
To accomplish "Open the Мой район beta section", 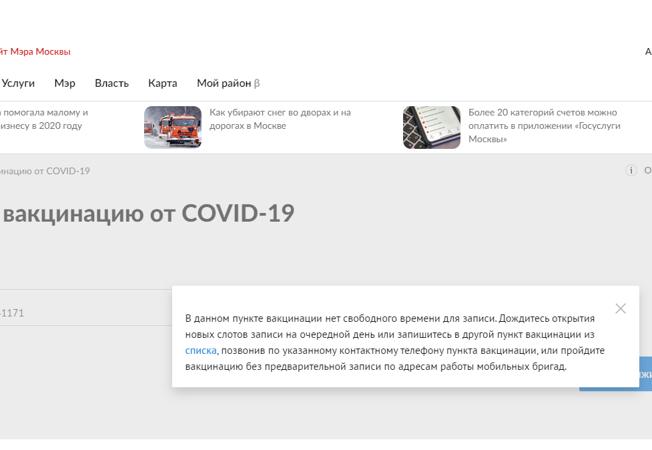I will pyautogui.click(x=228, y=83).
